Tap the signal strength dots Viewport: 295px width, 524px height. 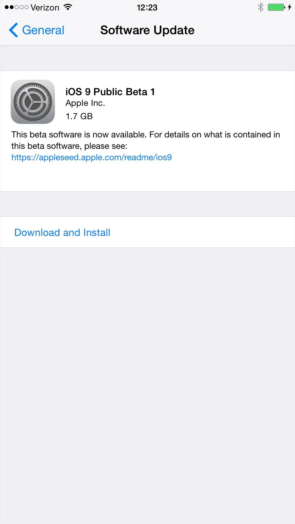17,7
